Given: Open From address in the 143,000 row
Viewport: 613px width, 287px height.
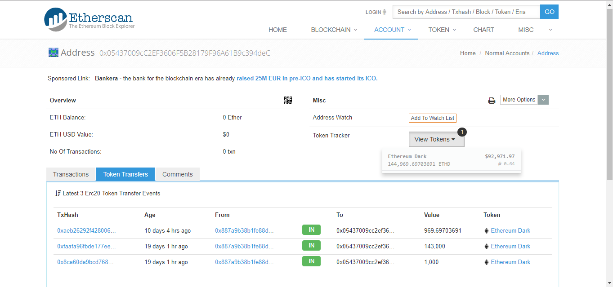Looking at the screenshot, I should tap(244, 247).
